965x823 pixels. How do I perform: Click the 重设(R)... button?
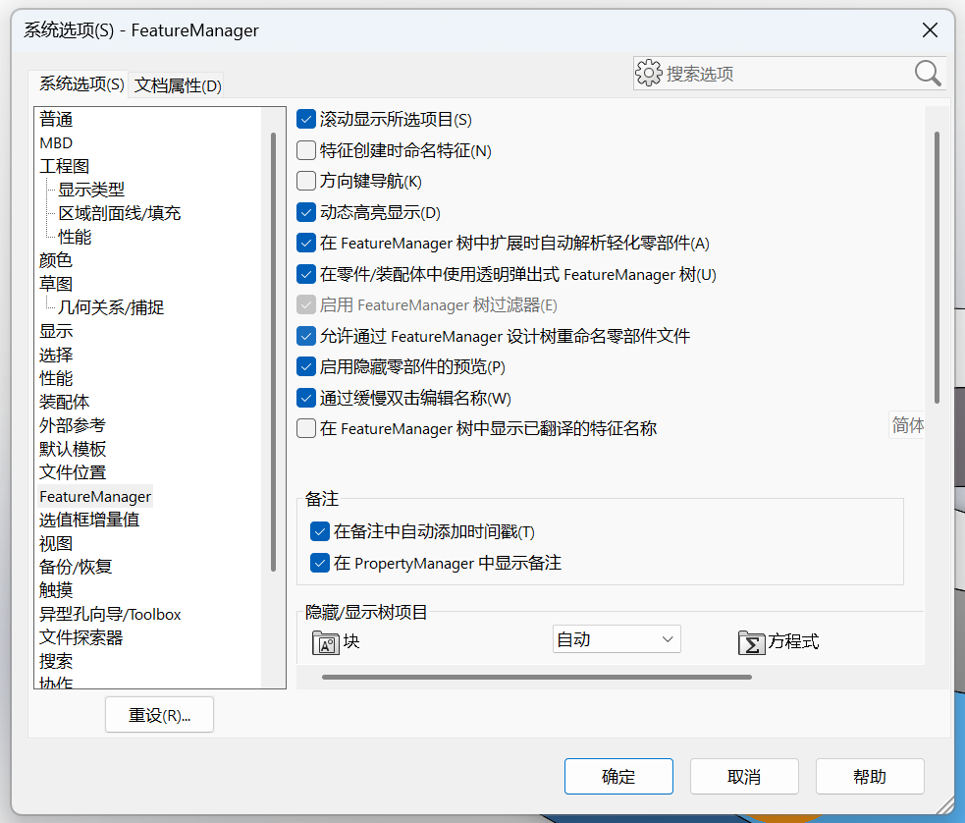159,715
